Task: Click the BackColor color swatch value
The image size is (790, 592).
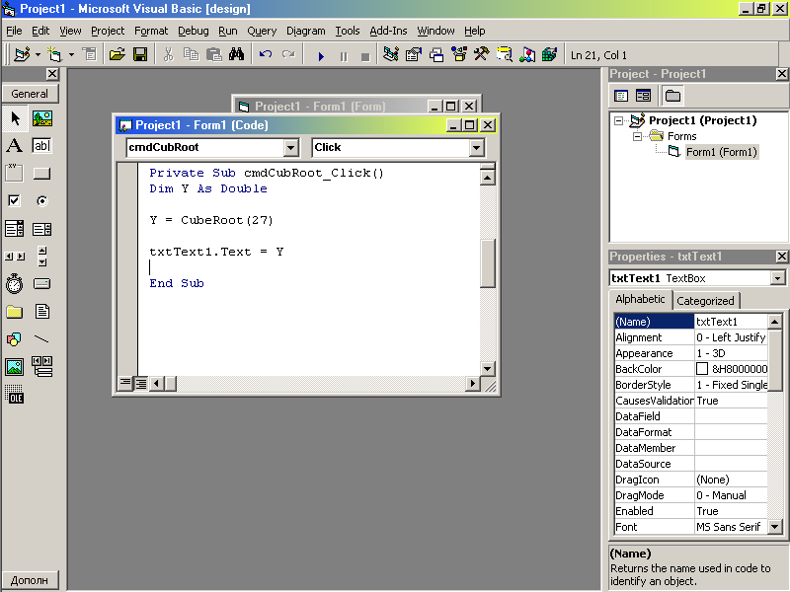Action: click(702, 369)
